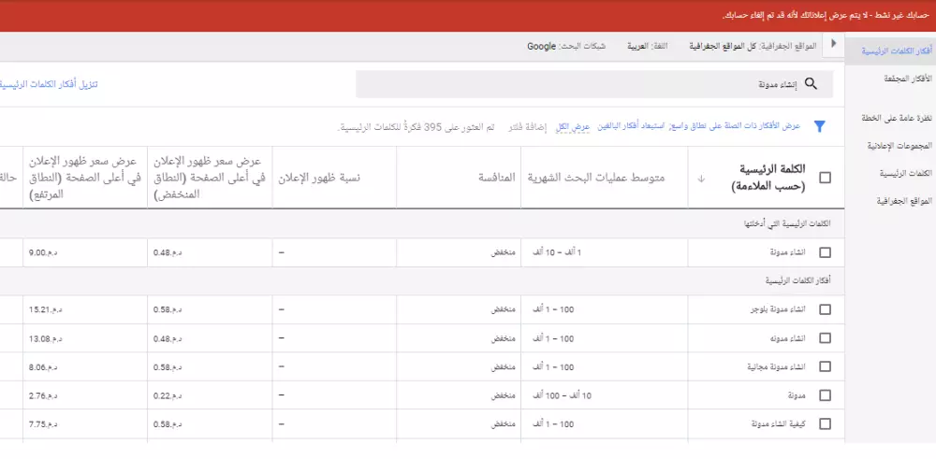This screenshot has height=459, width=936.
Task: Select checkbox for انشاء مدونة بلوجر
Action: pos(825,309)
